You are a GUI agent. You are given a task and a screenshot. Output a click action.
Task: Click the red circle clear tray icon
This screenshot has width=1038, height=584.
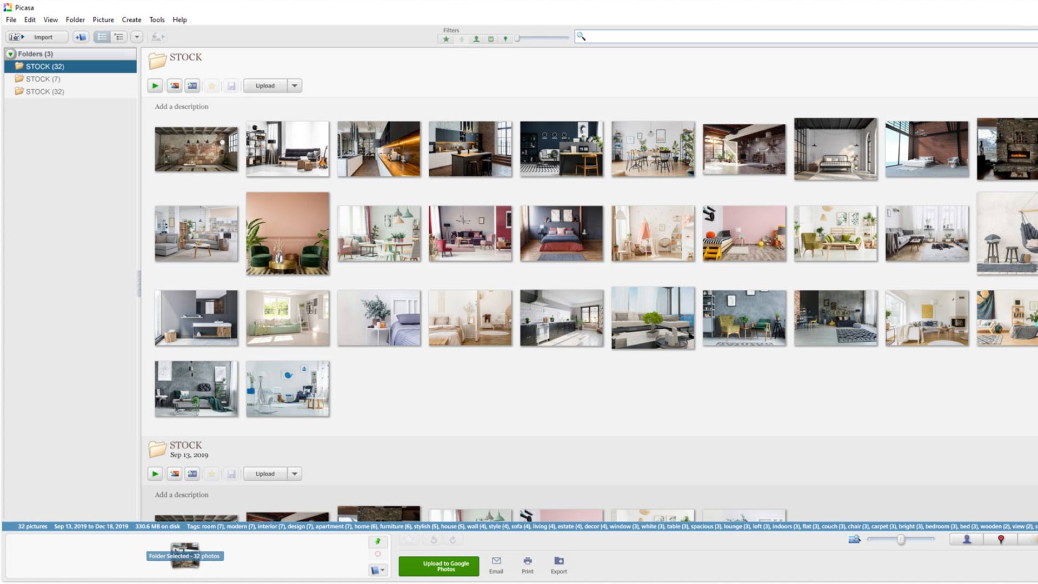tap(378, 554)
